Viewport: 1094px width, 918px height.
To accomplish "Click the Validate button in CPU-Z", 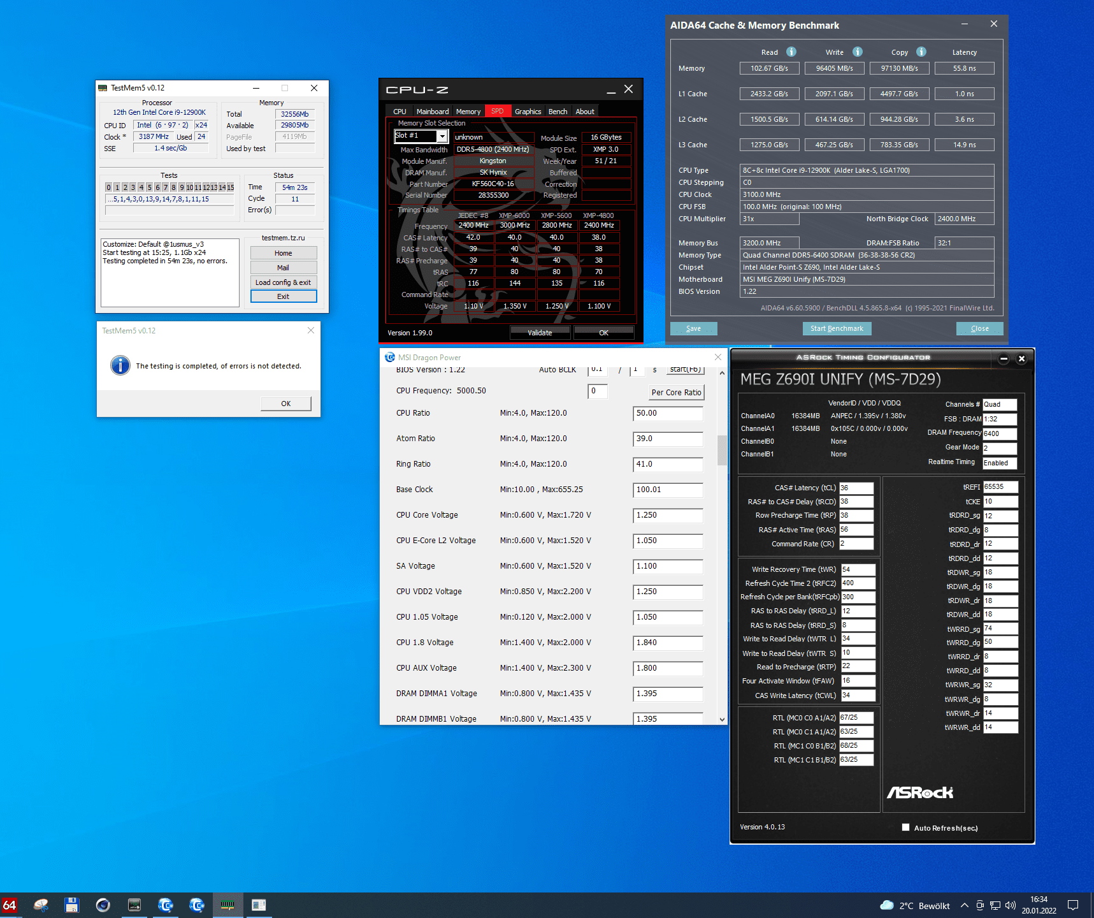I will pyautogui.click(x=540, y=333).
